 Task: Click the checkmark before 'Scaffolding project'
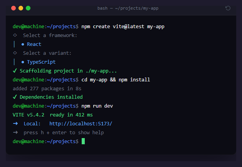pyautogui.click(x=15, y=71)
